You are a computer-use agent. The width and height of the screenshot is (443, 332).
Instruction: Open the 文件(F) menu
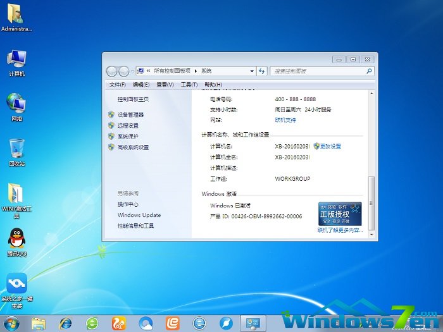click(x=118, y=84)
